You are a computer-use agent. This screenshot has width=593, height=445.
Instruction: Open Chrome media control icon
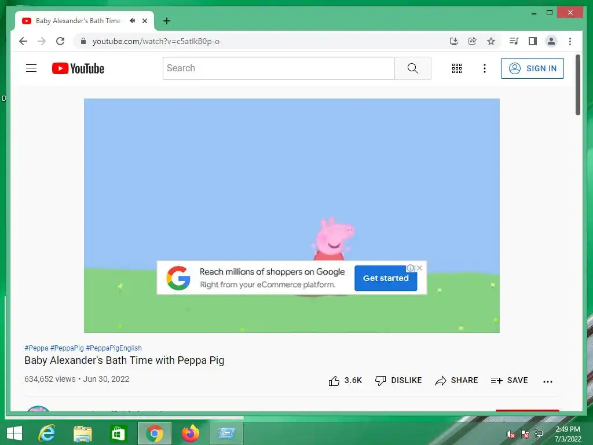tap(514, 41)
